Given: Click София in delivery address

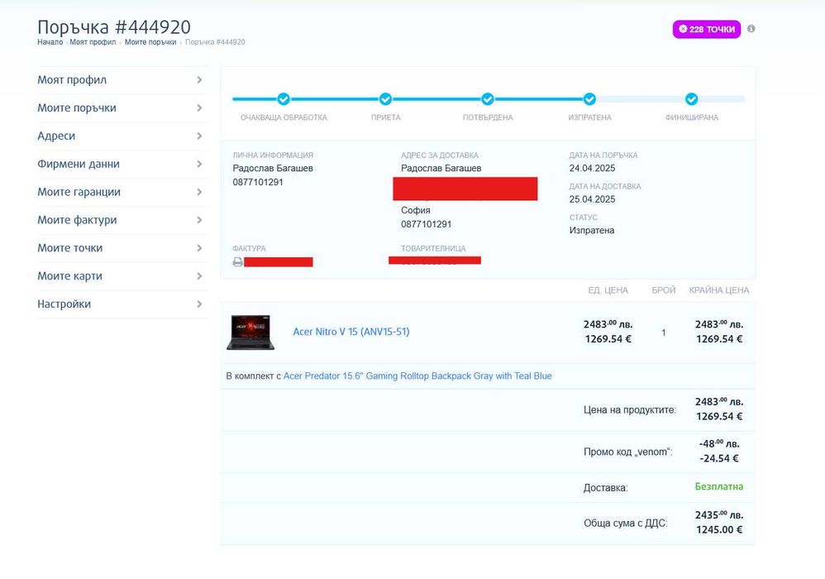Looking at the screenshot, I should pos(416,210).
